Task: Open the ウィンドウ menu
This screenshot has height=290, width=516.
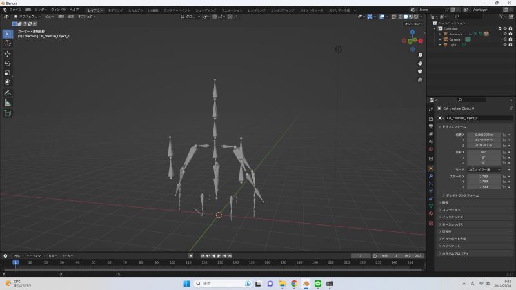Action: tap(58, 10)
